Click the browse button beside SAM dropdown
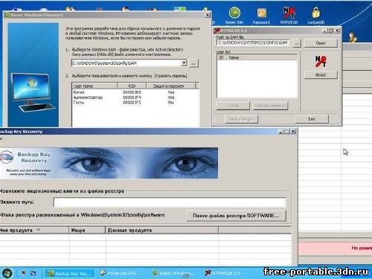Viewport: 372px width, 279px height. [x=193, y=63]
